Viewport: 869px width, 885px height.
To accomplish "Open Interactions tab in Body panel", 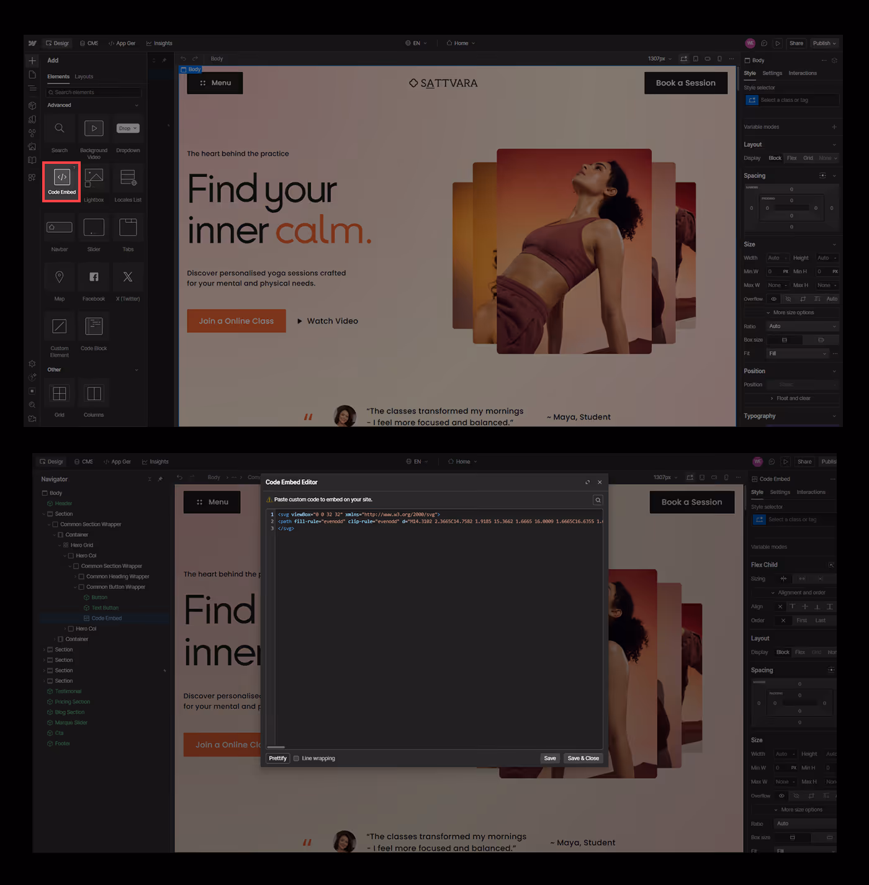I will (x=803, y=73).
